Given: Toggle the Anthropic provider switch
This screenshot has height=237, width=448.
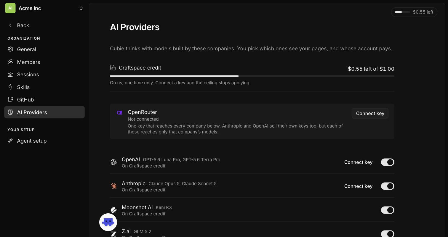Looking at the screenshot, I should 388,186.
